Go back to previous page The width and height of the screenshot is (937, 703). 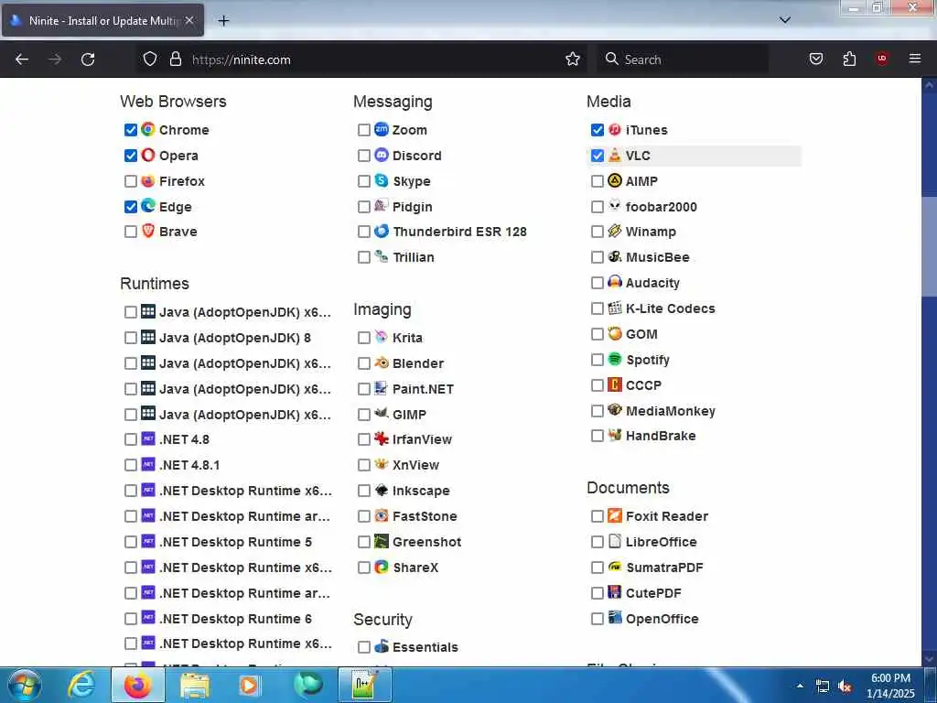tap(22, 59)
